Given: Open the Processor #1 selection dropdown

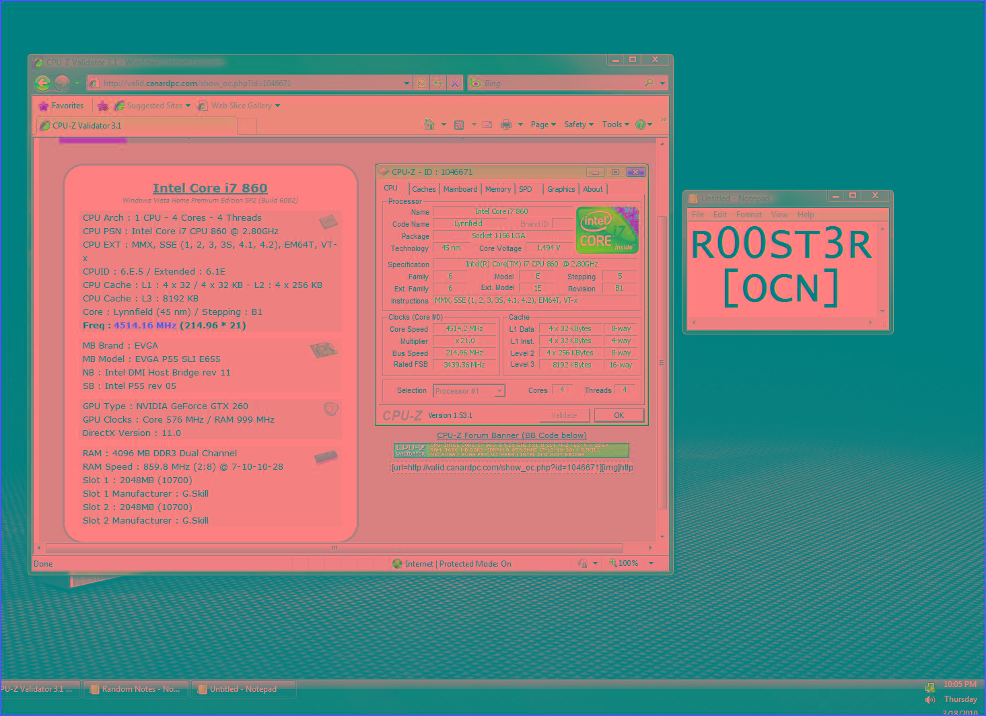Looking at the screenshot, I should [469, 391].
